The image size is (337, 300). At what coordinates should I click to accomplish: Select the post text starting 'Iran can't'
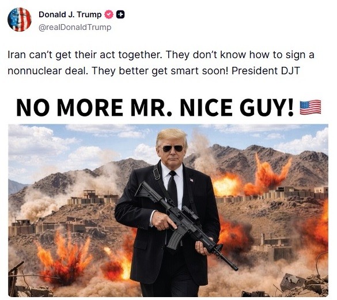161,63
